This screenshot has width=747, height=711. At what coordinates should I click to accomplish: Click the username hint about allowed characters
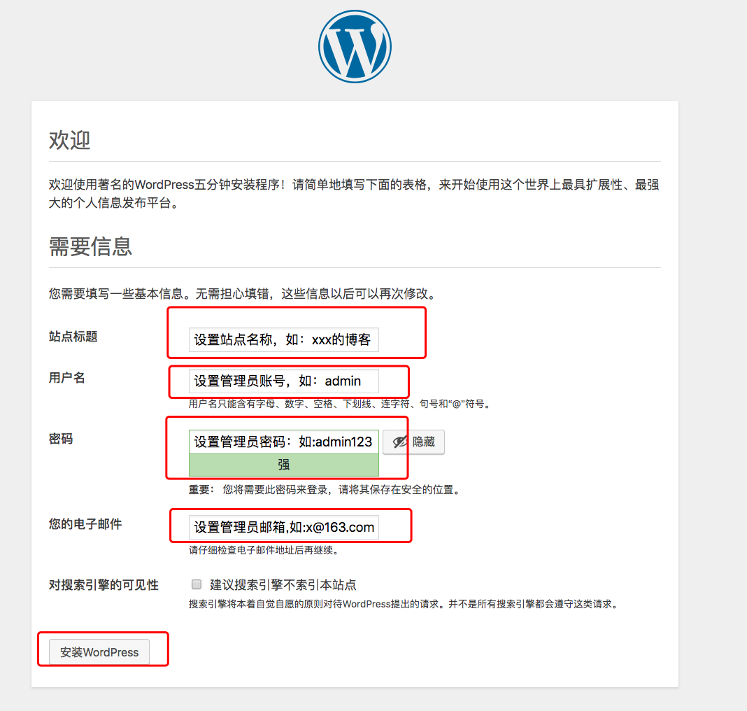[339, 404]
